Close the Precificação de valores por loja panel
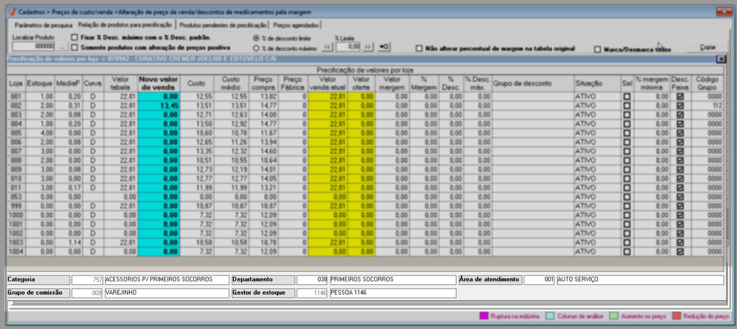737x329 pixels. (x=721, y=59)
